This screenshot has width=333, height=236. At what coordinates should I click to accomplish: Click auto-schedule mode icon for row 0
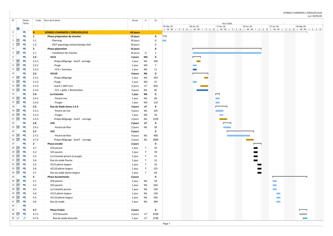pyautogui.click(x=25, y=32)
